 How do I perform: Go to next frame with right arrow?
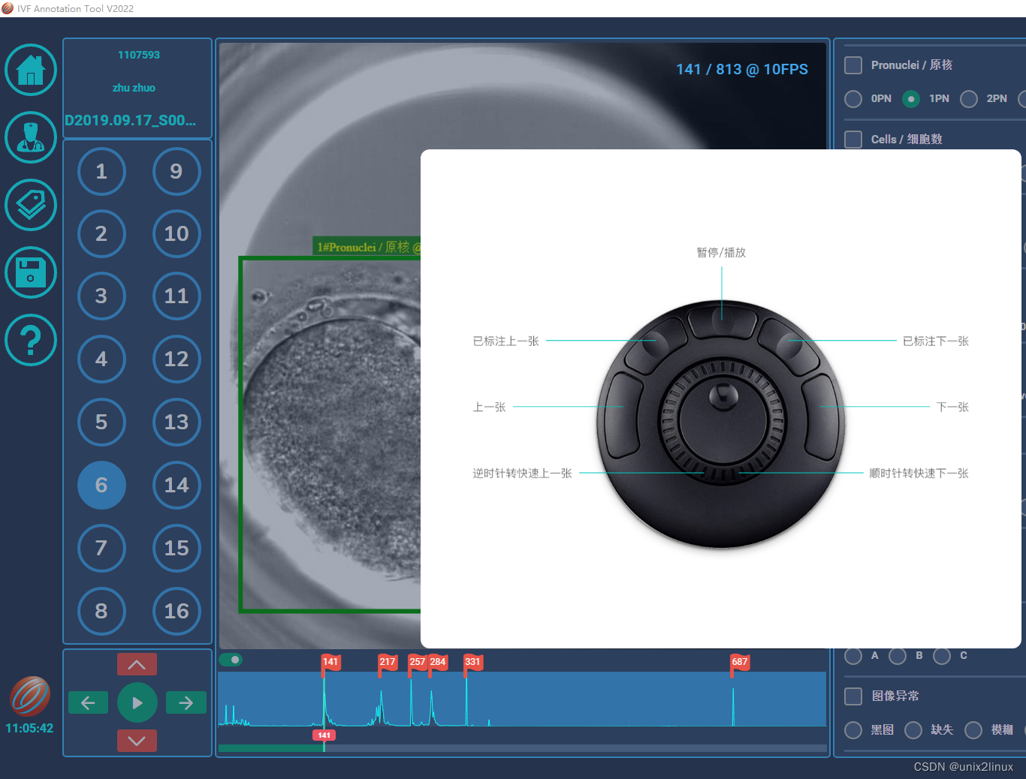point(186,702)
